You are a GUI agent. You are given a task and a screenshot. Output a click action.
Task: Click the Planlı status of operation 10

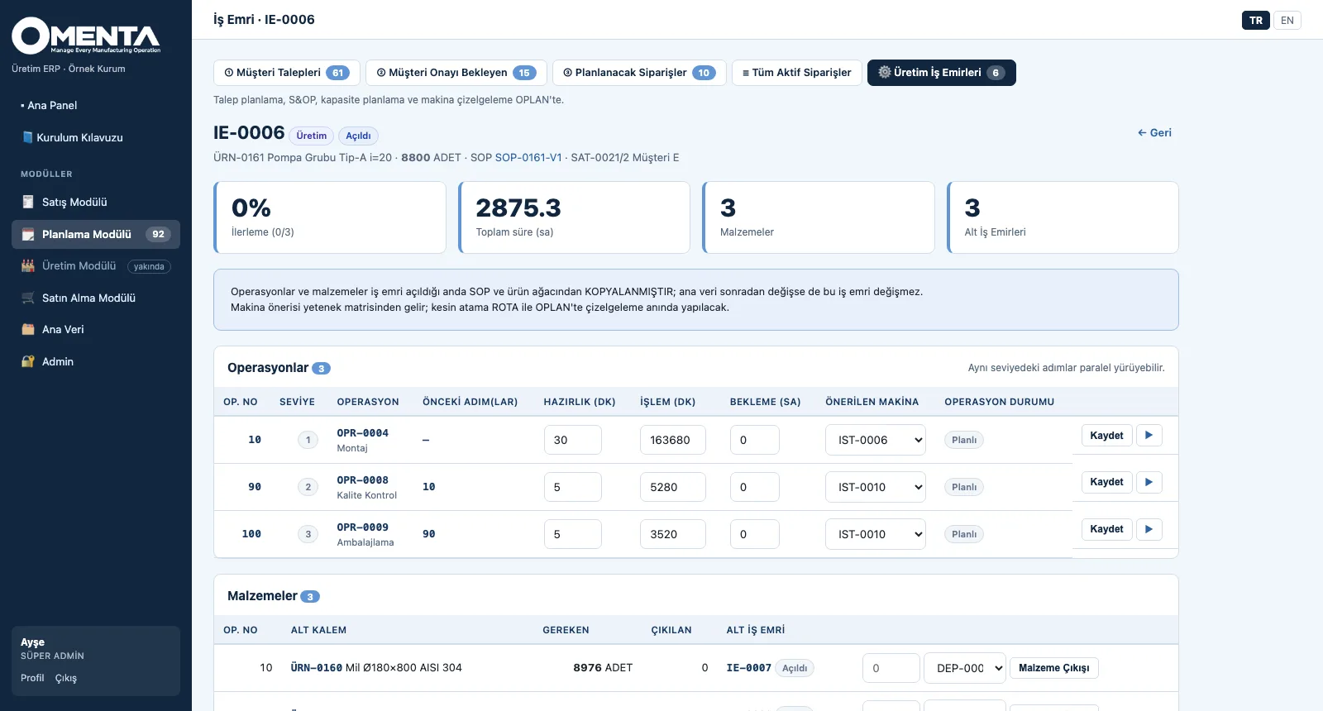coord(964,440)
